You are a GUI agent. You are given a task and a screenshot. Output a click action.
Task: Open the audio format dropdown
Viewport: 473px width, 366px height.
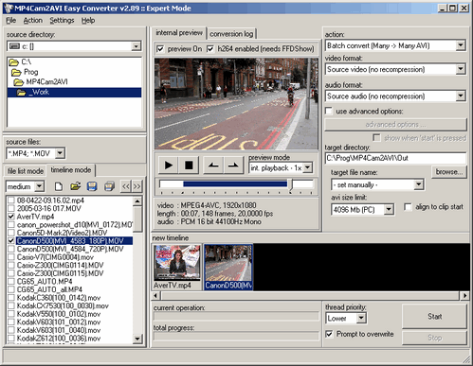coord(461,96)
